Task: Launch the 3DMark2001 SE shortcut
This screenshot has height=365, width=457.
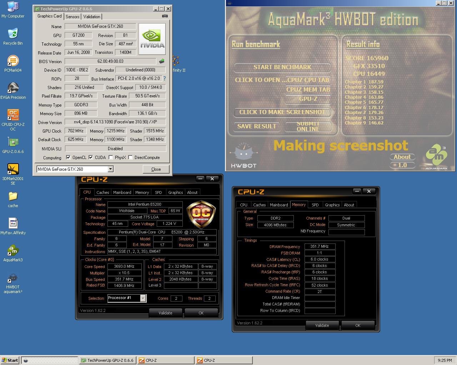Action: pos(13,174)
